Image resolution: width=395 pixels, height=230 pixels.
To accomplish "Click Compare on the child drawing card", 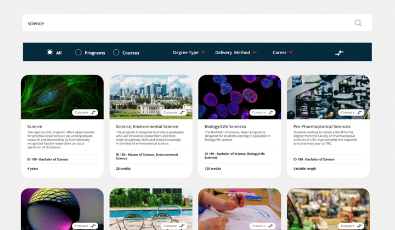I will point(262,226).
